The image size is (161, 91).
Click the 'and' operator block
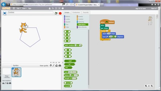[70, 61]
